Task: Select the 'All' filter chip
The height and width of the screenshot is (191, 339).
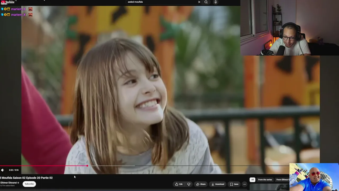Action: (x=252, y=180)
